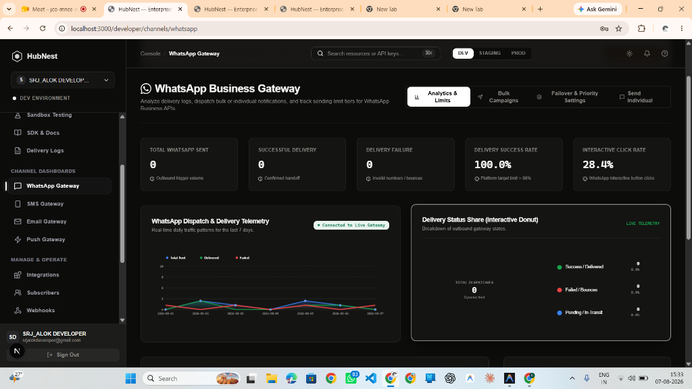
Task: Click the Delivery Success Rate card
Action: point(514,164)
